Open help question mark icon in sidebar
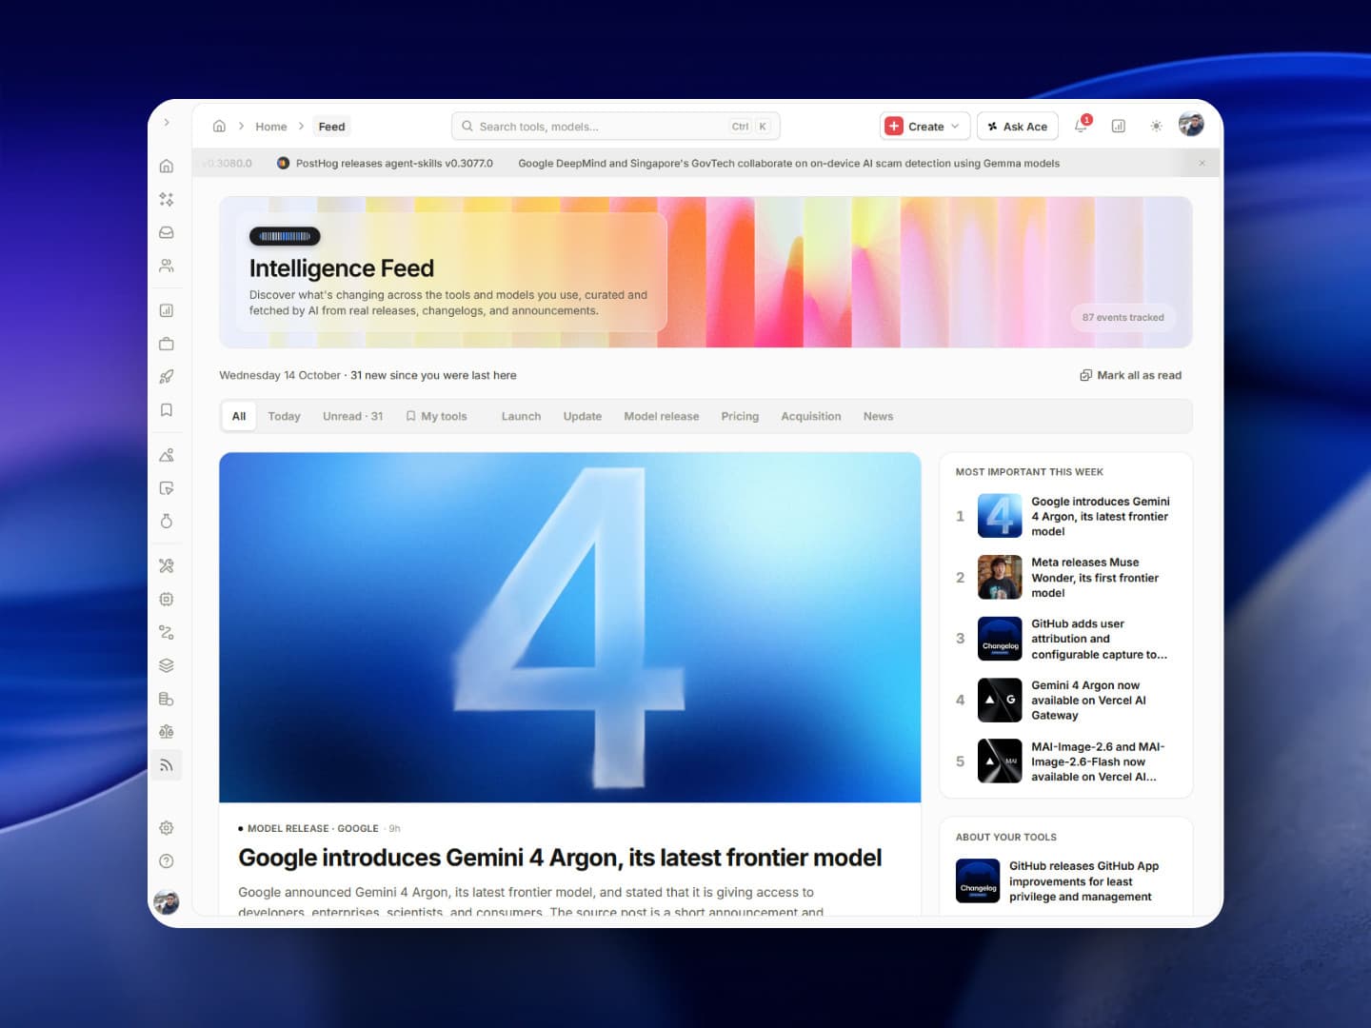 click(x=167, y=861)
